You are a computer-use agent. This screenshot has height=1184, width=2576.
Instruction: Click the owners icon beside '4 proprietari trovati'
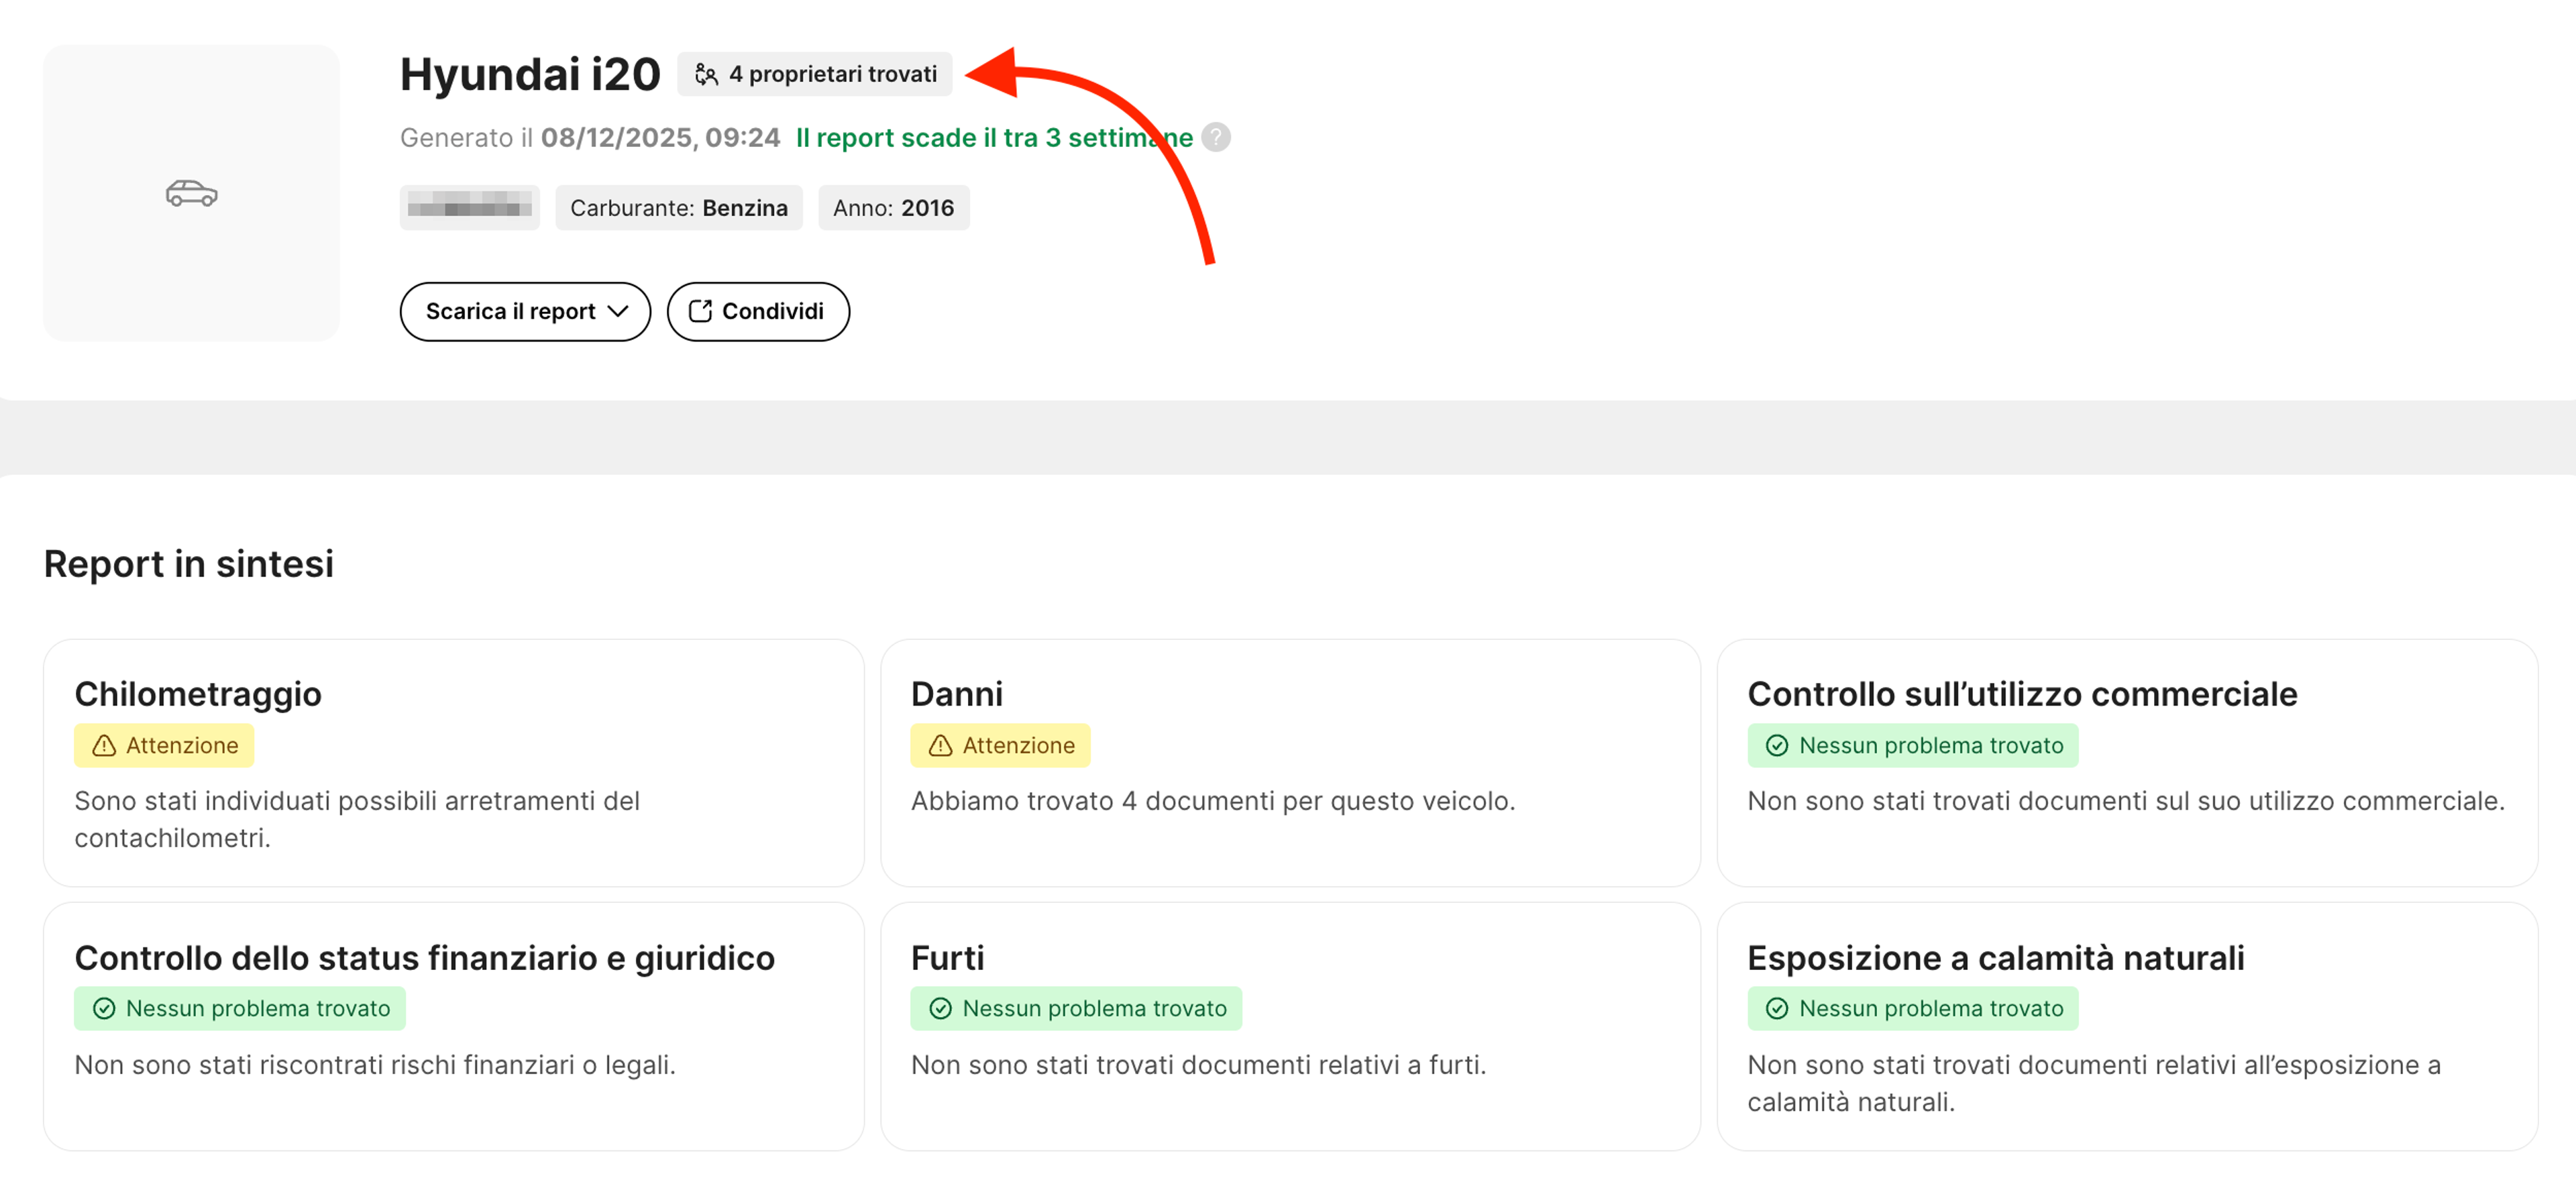tap(706, 74)
